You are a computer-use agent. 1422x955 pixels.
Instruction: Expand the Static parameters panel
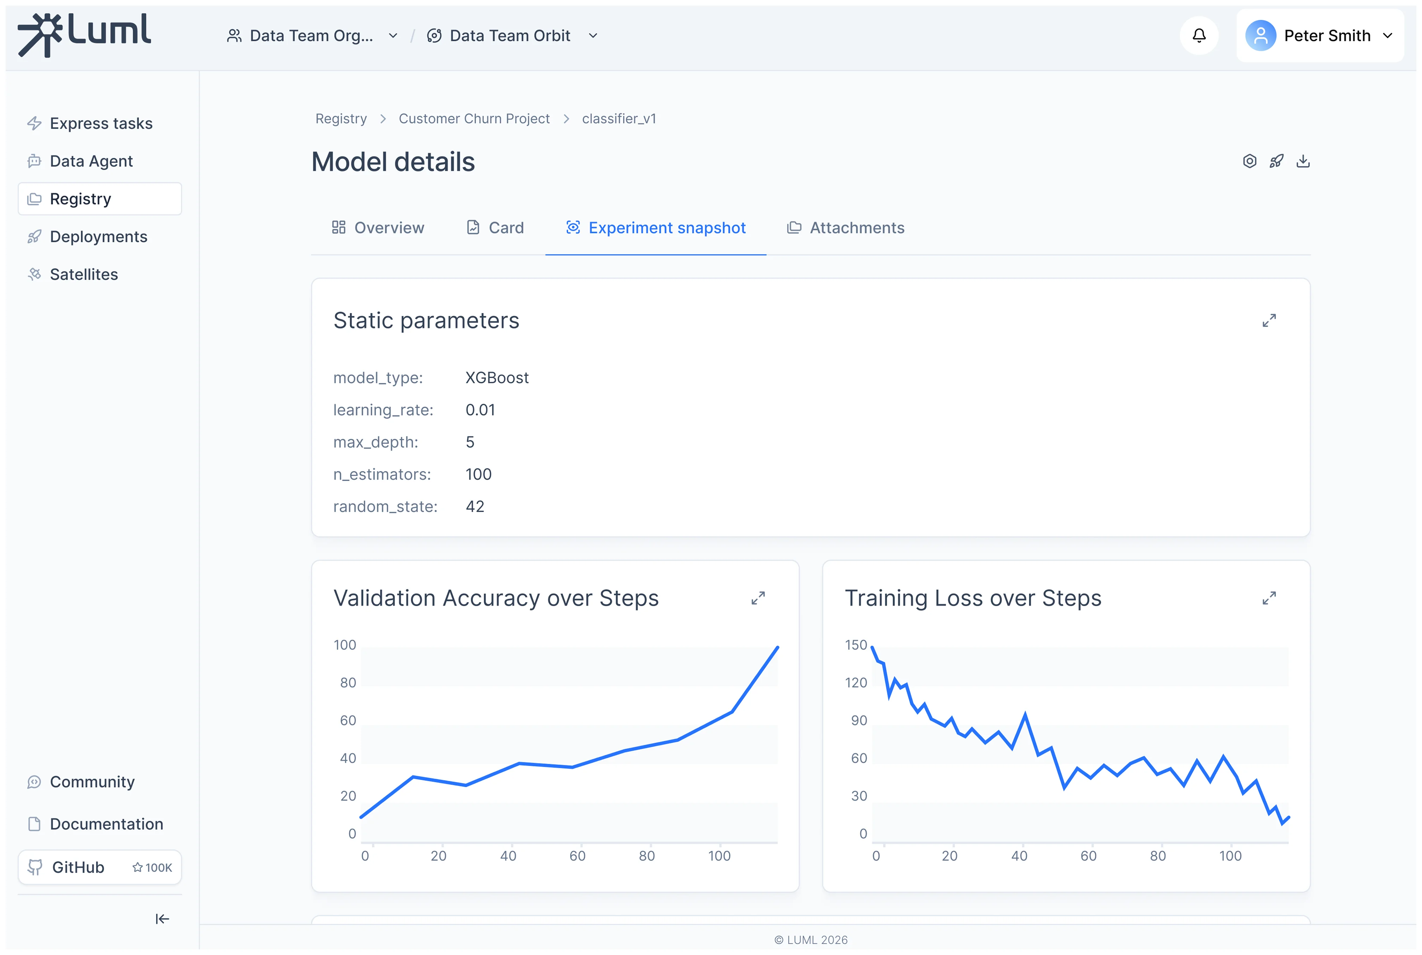tap(1269, 320)
